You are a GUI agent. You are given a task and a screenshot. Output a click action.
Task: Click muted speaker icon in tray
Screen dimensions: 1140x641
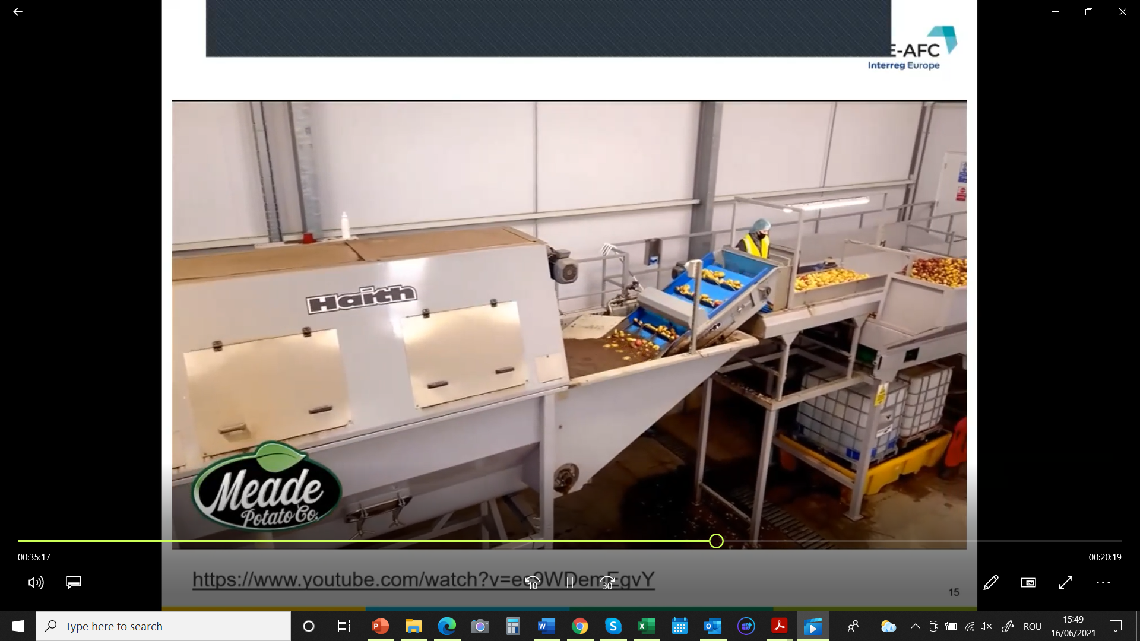click(986, 626)
